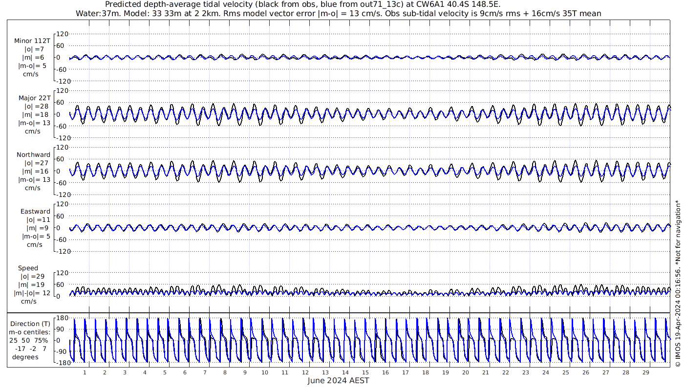Select the 'Major 22T' panel label
This screenshot has height=391, width=684.
(x=34, y=98)
